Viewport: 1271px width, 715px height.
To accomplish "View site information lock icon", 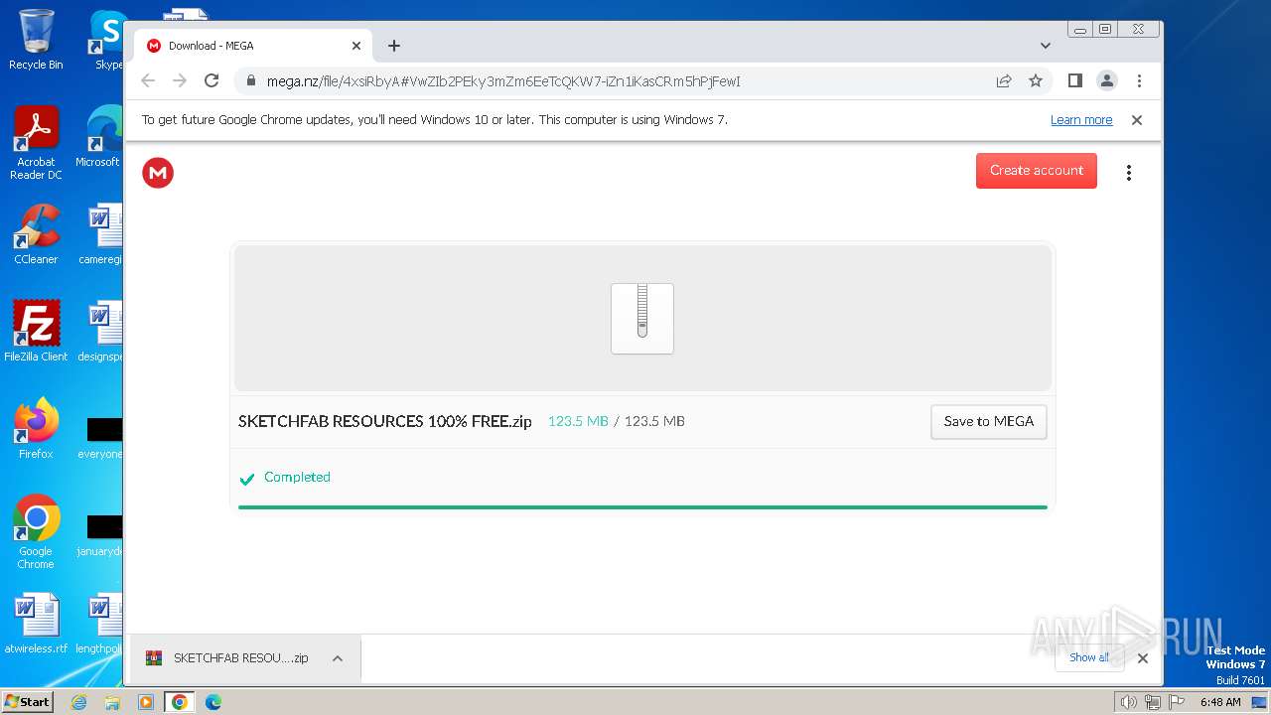I will click(x=251, y=81).
